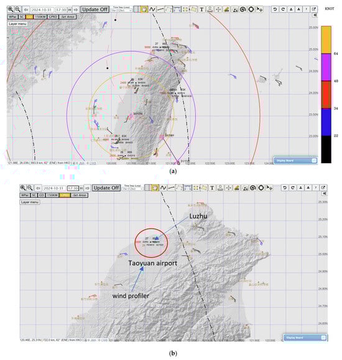The image size is (342, 360).
Task: Click the undo arrow in panel (b) toolbar
Action: click(x=285, y=188)
